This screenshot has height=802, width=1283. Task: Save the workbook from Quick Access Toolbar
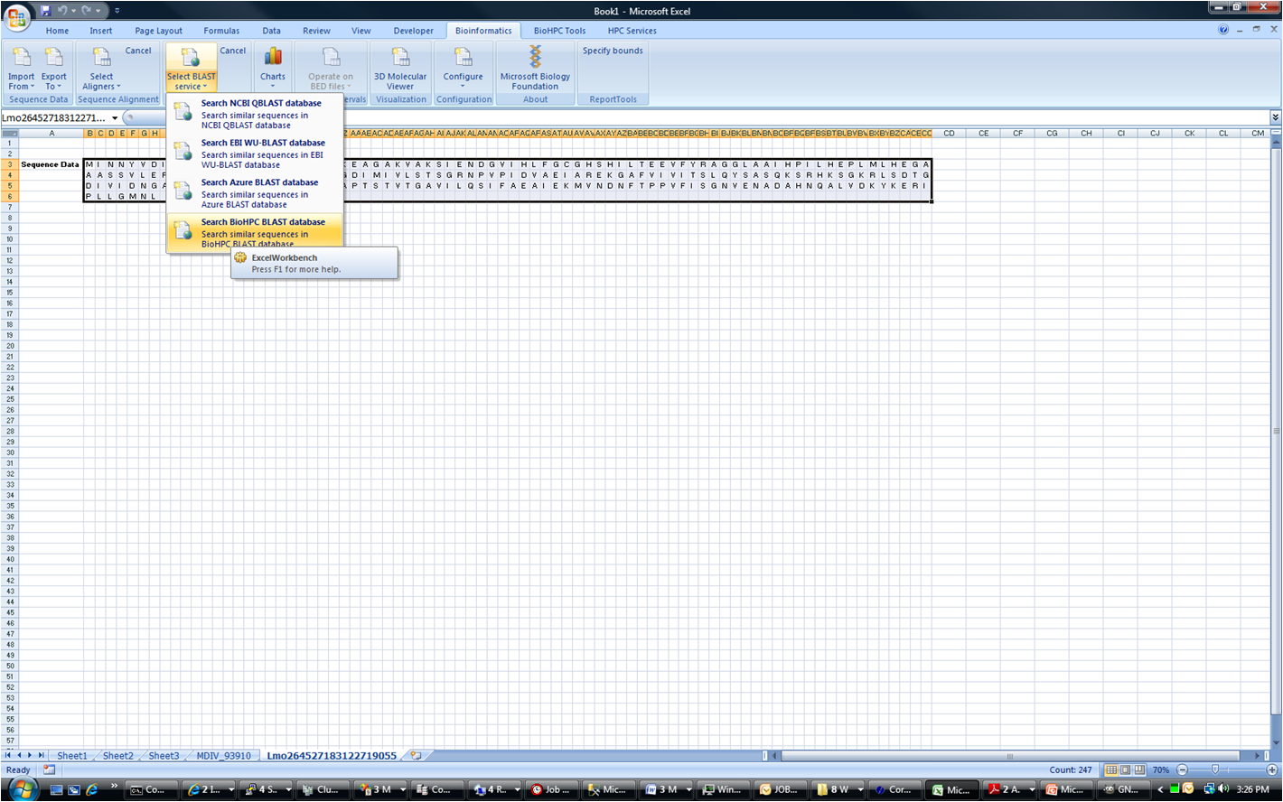tap(45, 10)
